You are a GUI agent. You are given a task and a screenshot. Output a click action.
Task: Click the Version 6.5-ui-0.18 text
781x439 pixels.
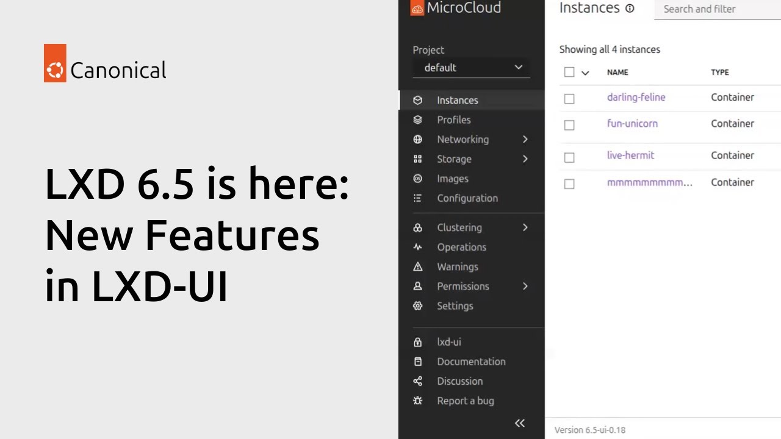589,430
